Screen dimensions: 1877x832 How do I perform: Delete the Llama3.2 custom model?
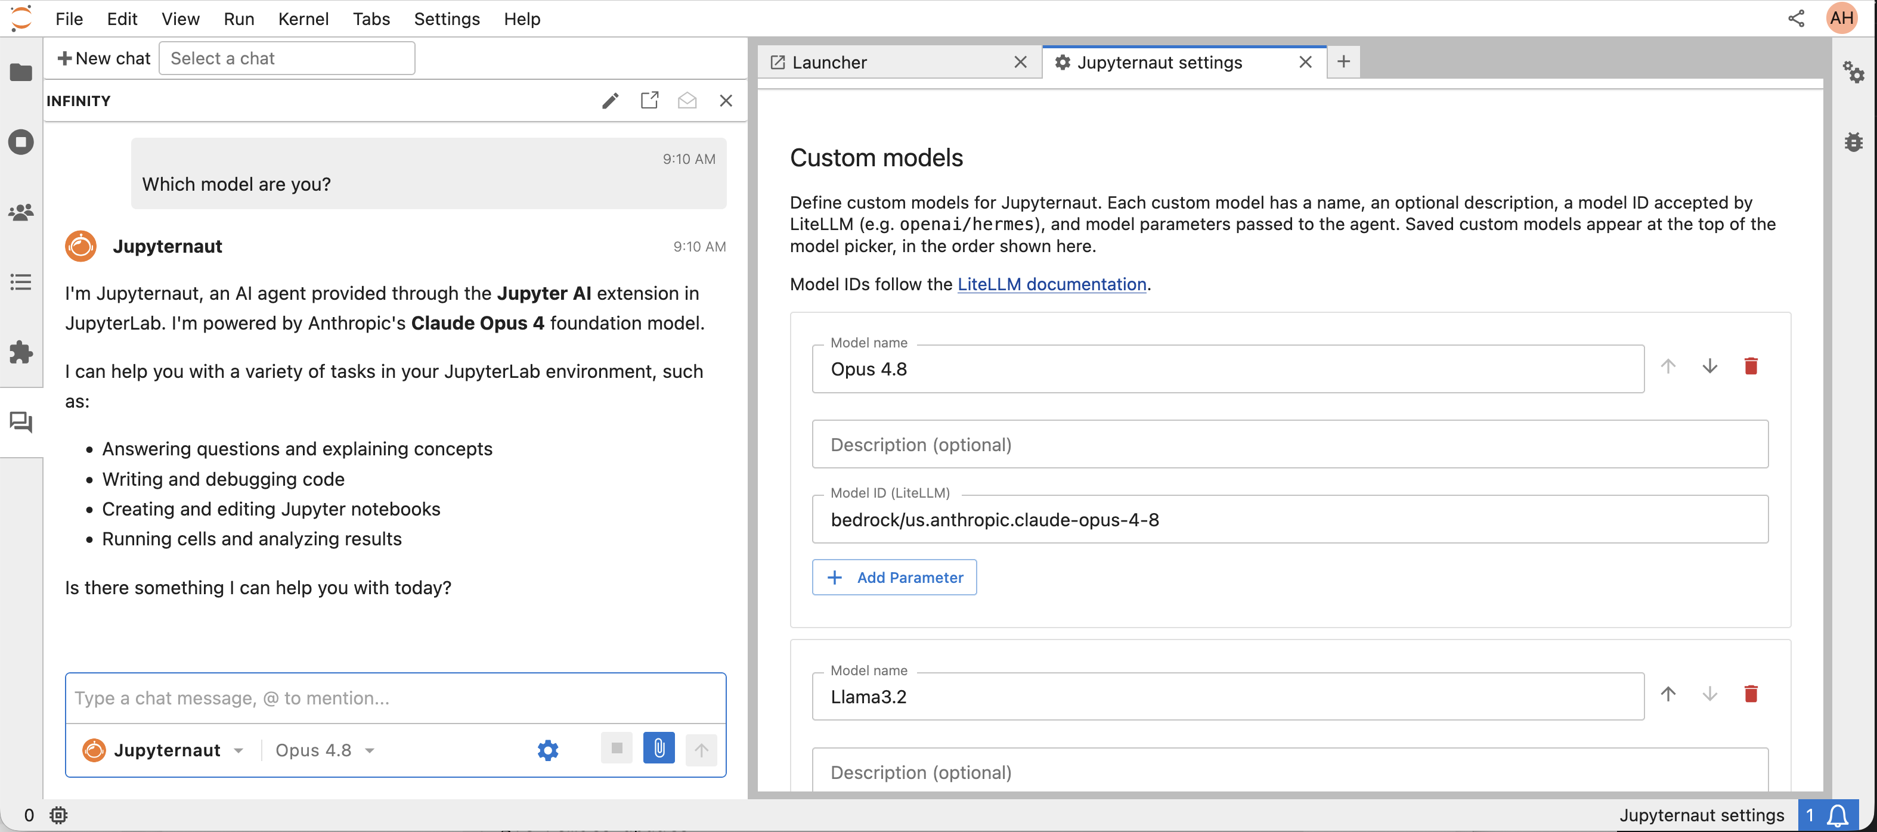(1751, 694)
